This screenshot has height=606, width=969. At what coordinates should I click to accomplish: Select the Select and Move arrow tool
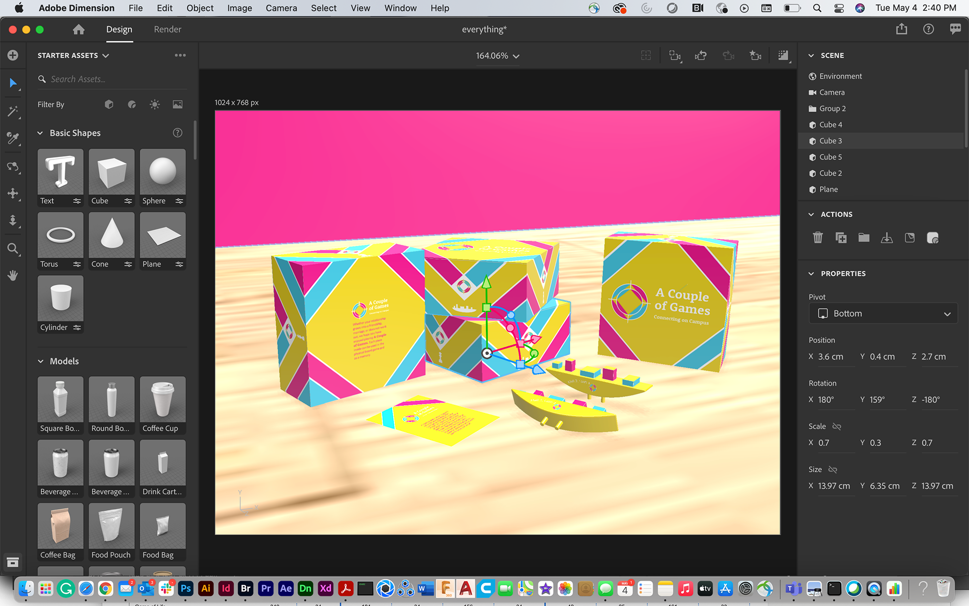click(13, 83)
